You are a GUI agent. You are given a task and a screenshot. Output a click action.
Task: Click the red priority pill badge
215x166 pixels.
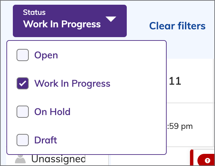click(206, 160)
